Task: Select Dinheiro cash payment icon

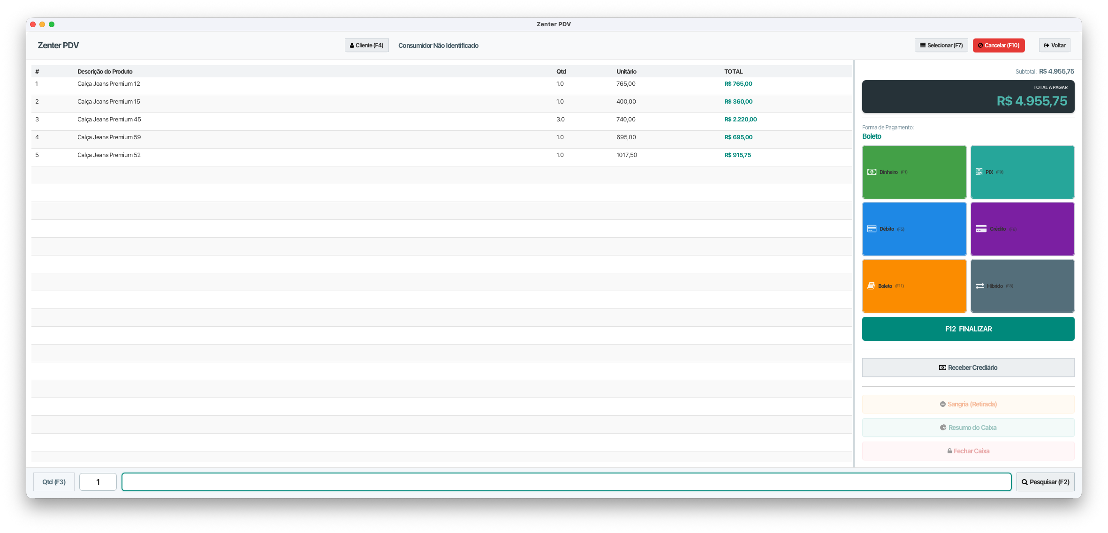Action: pyautogui.click(x=872, y=172)
